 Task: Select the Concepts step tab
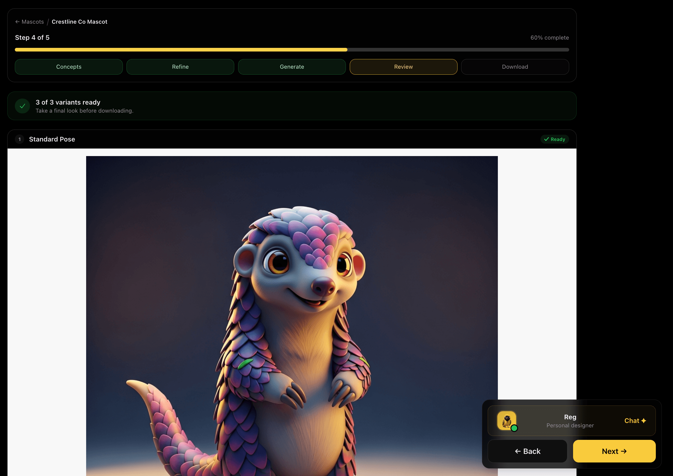(69, 67)
